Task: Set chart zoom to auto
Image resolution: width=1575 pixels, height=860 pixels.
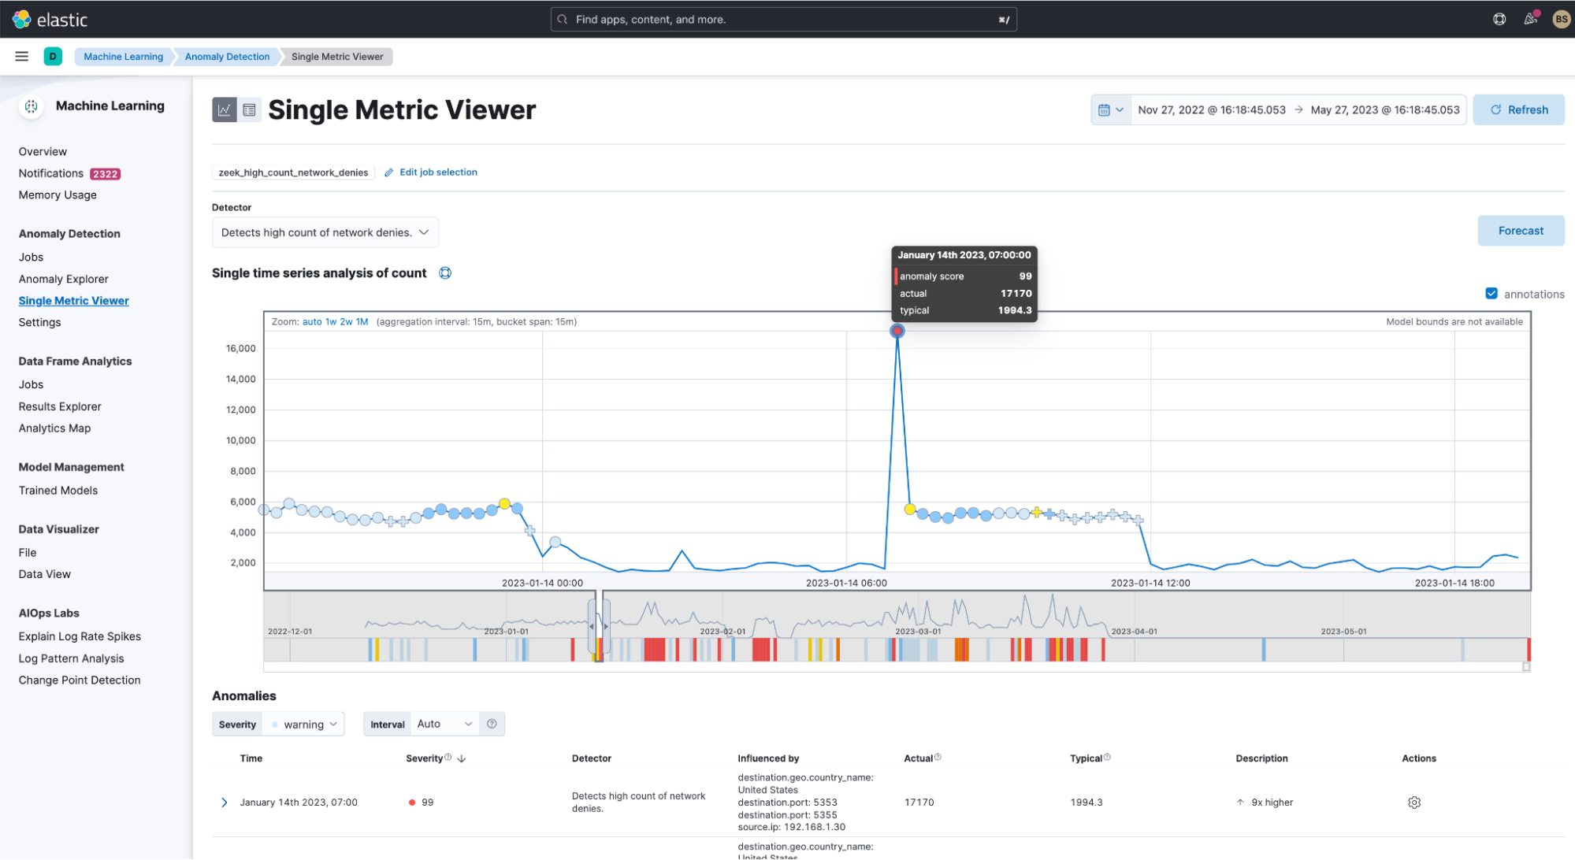Action: tap(312, 321)
